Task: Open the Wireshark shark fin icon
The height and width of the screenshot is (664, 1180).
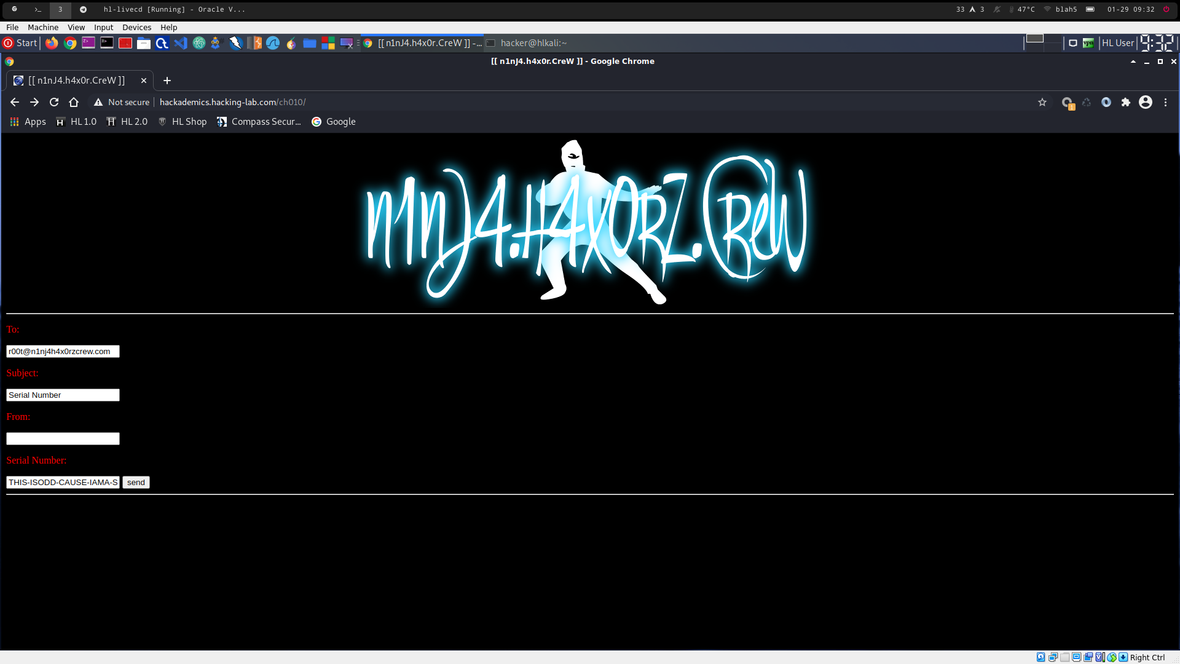Action: [273, 43]
